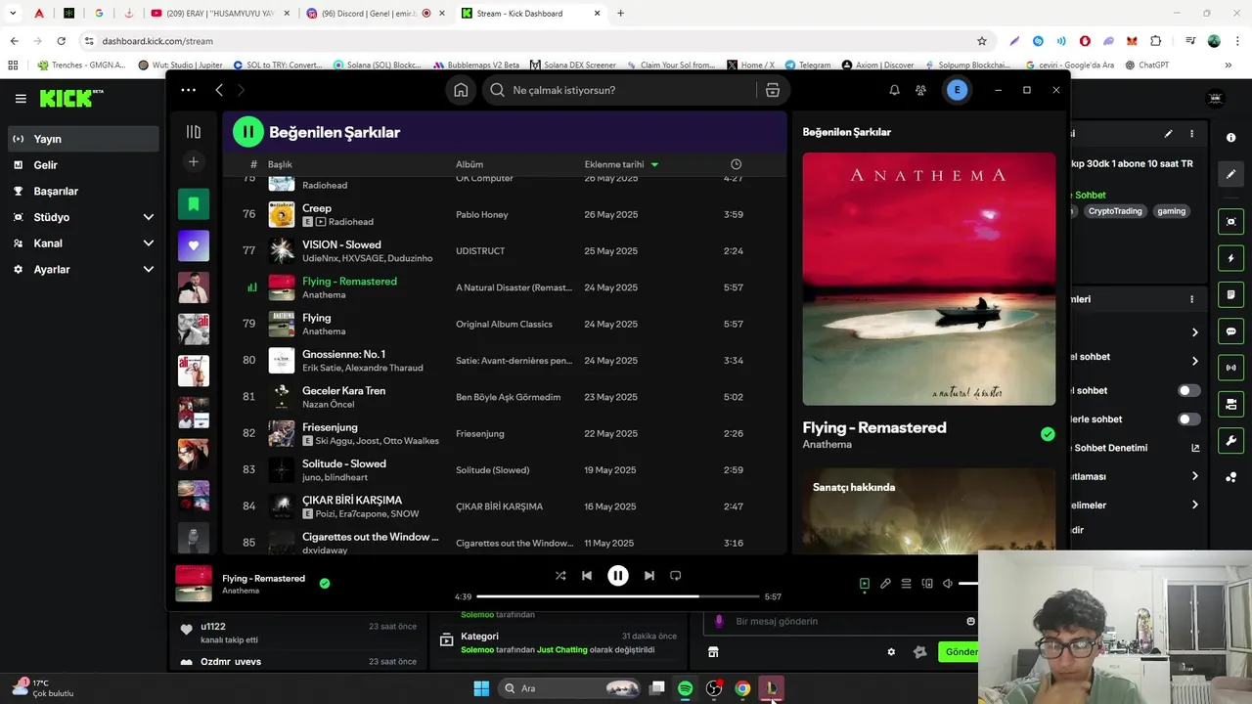Sort by Başlık column header

pyautogui.click(x=280, y=164)
